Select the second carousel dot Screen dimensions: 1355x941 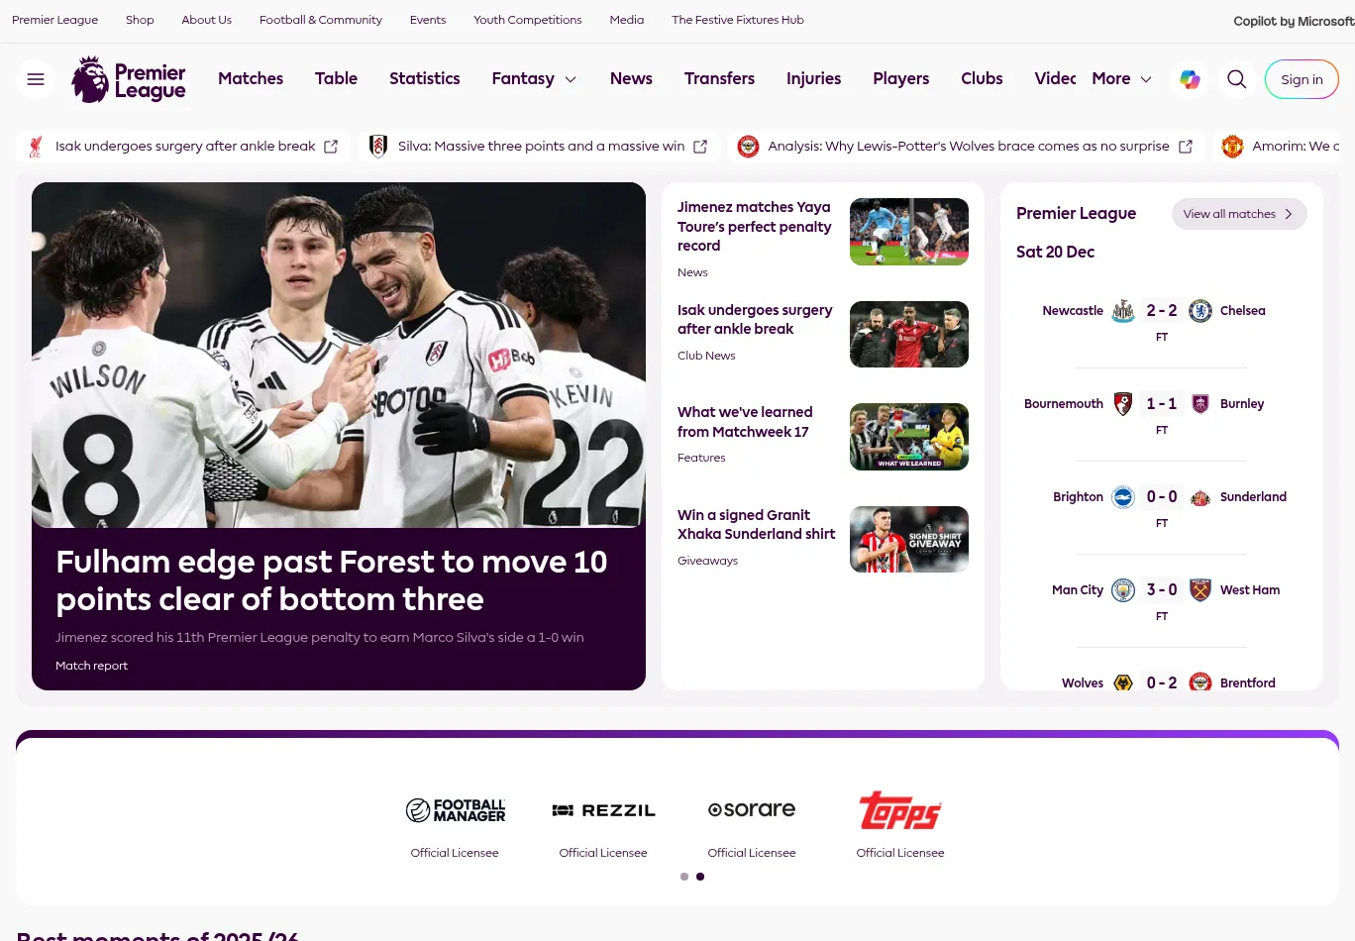coord(700,877)
